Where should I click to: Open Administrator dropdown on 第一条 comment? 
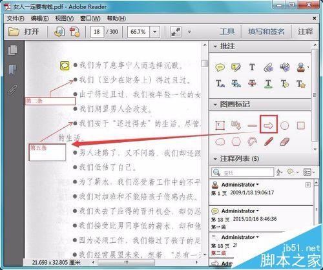[x=258, y=211]
